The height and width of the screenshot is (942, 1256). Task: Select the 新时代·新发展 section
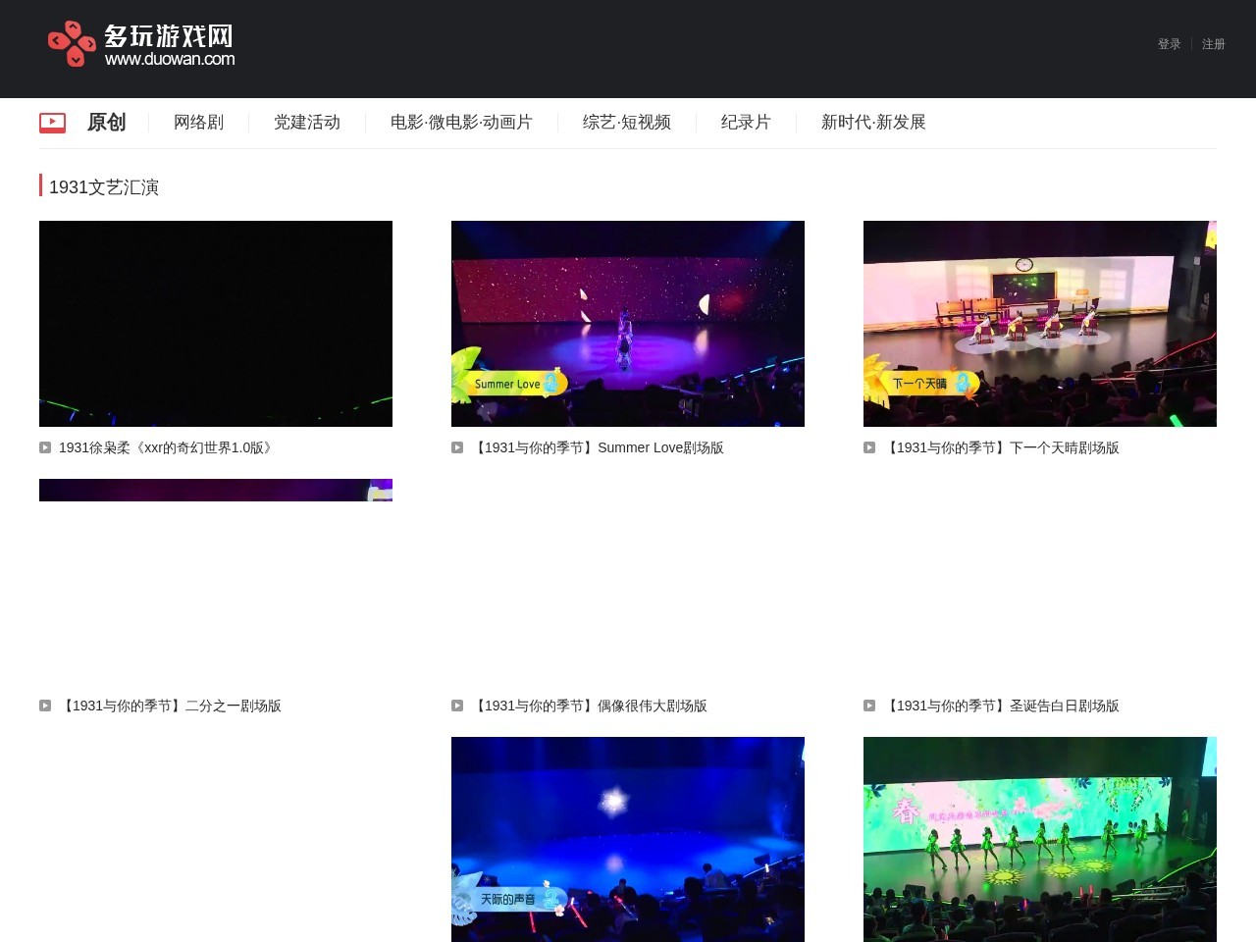tap(873, 122)
